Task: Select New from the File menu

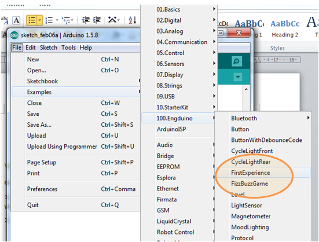Action: pos(76,60)
